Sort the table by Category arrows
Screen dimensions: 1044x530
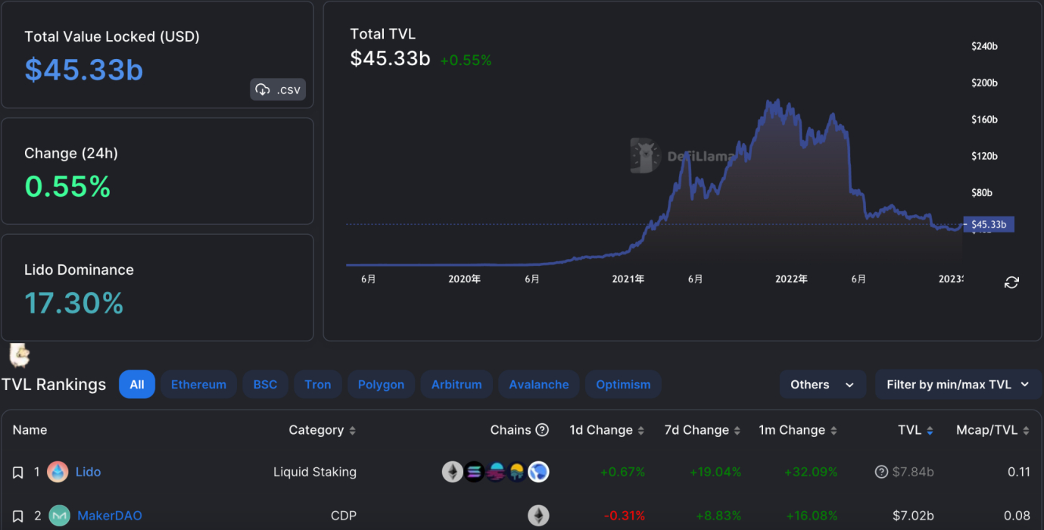point(352,431)
